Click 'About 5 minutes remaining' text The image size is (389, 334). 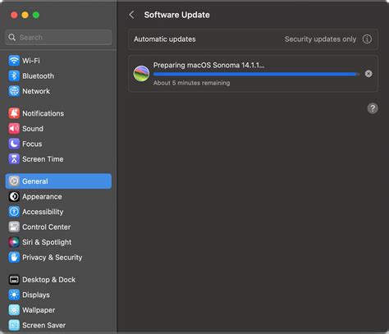(191, 83)
